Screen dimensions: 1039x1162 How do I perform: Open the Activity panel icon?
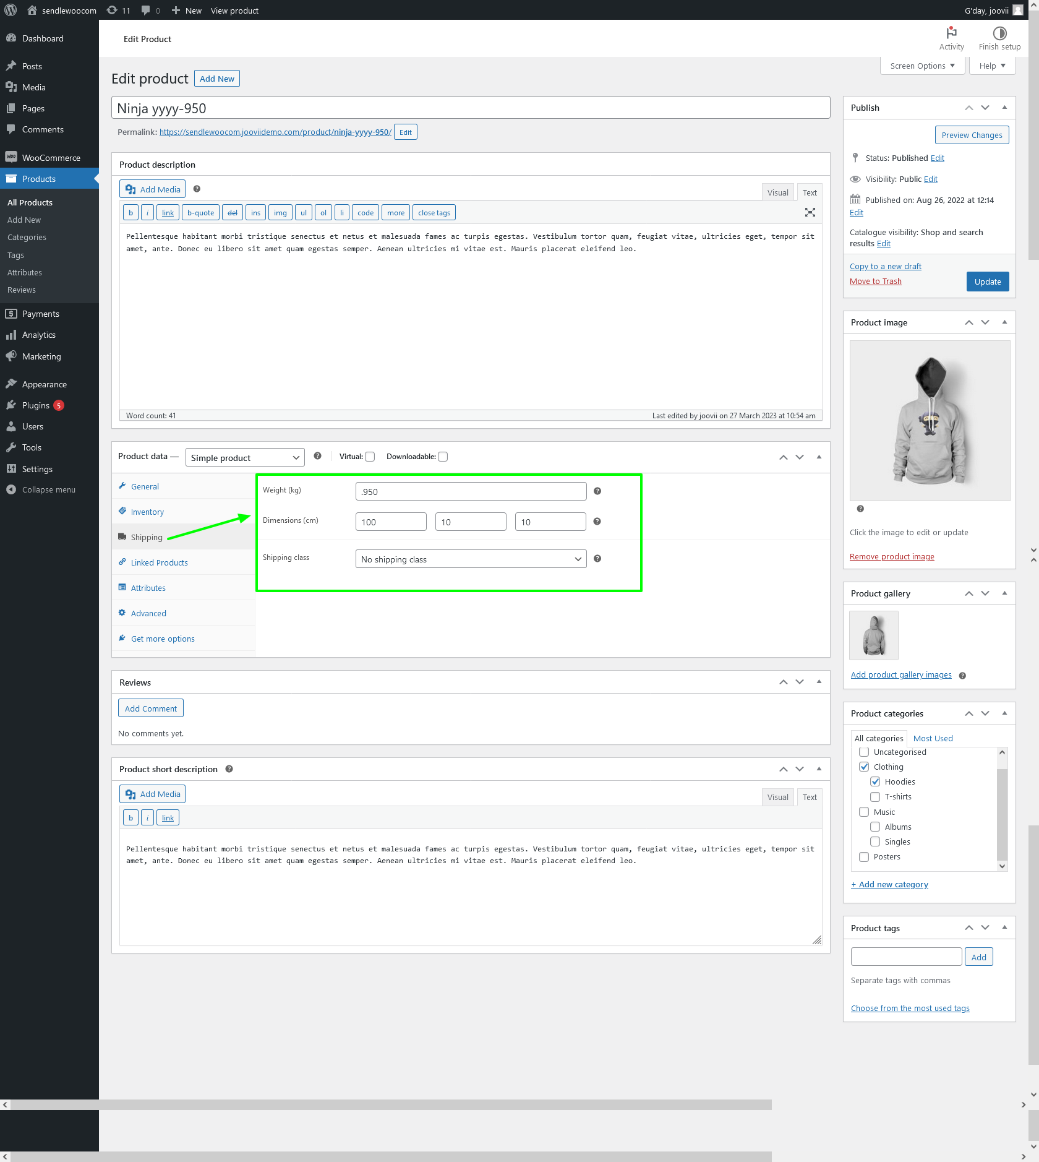point(951,33)
